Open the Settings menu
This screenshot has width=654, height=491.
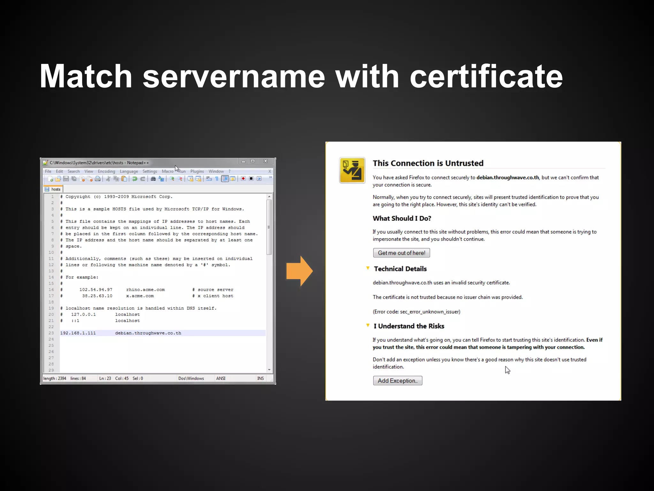150,171
